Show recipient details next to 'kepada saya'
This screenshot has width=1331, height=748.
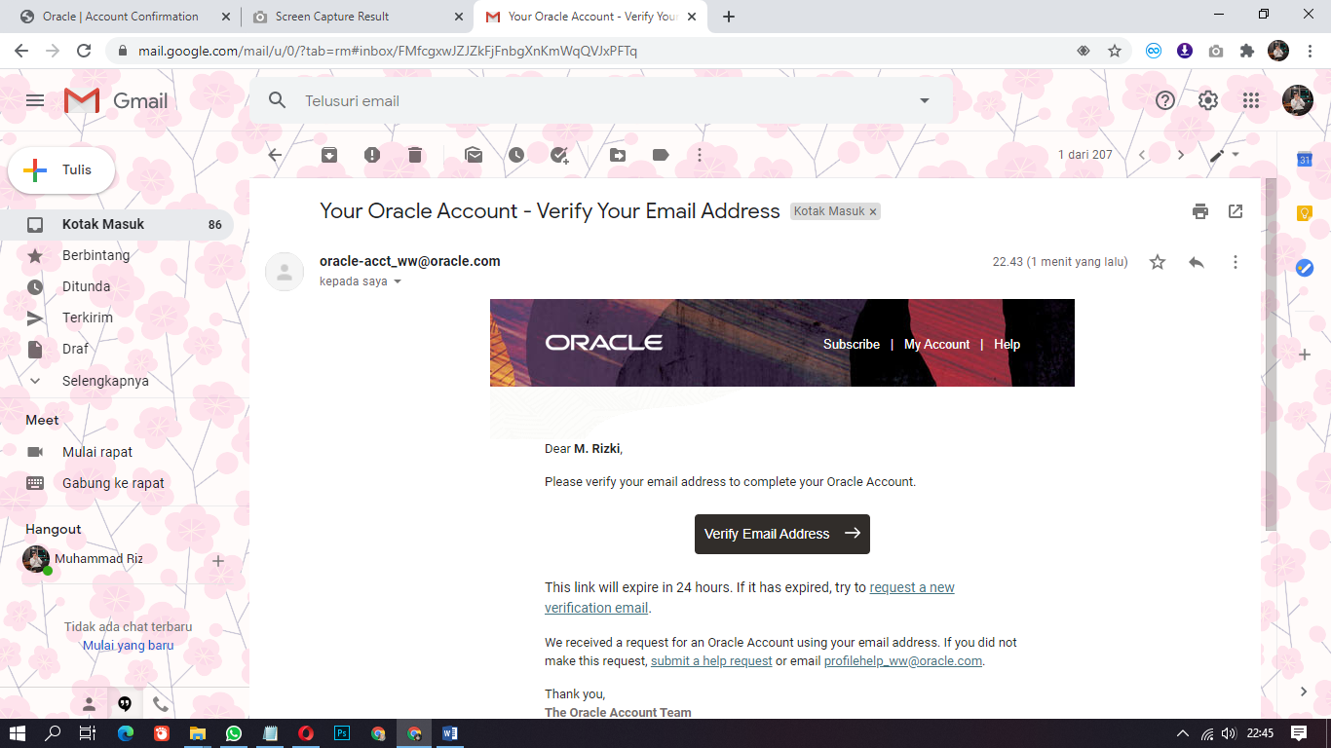[x=398, y=281]
